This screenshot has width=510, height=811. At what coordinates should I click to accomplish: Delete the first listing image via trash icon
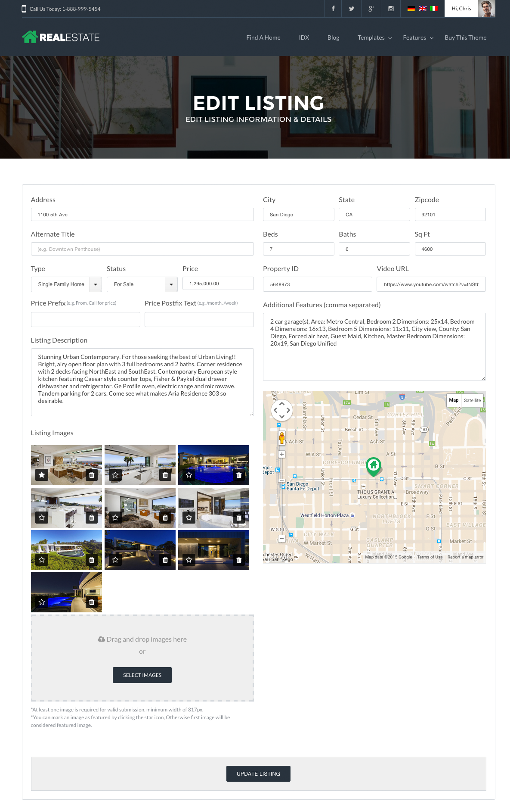[x=92, y=475]
